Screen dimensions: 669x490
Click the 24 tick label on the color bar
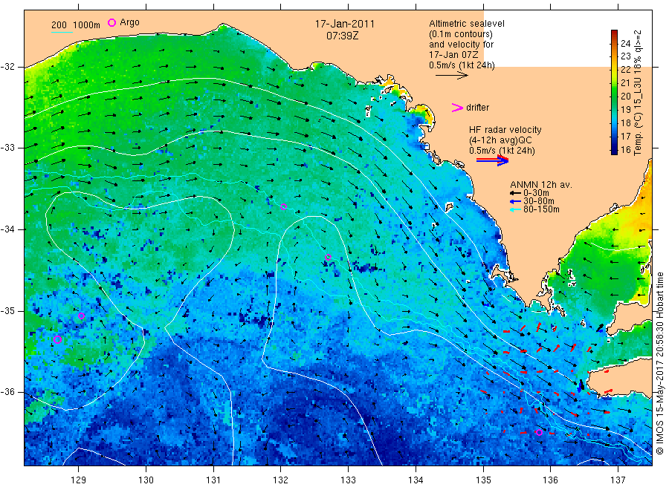coord(625,43)
